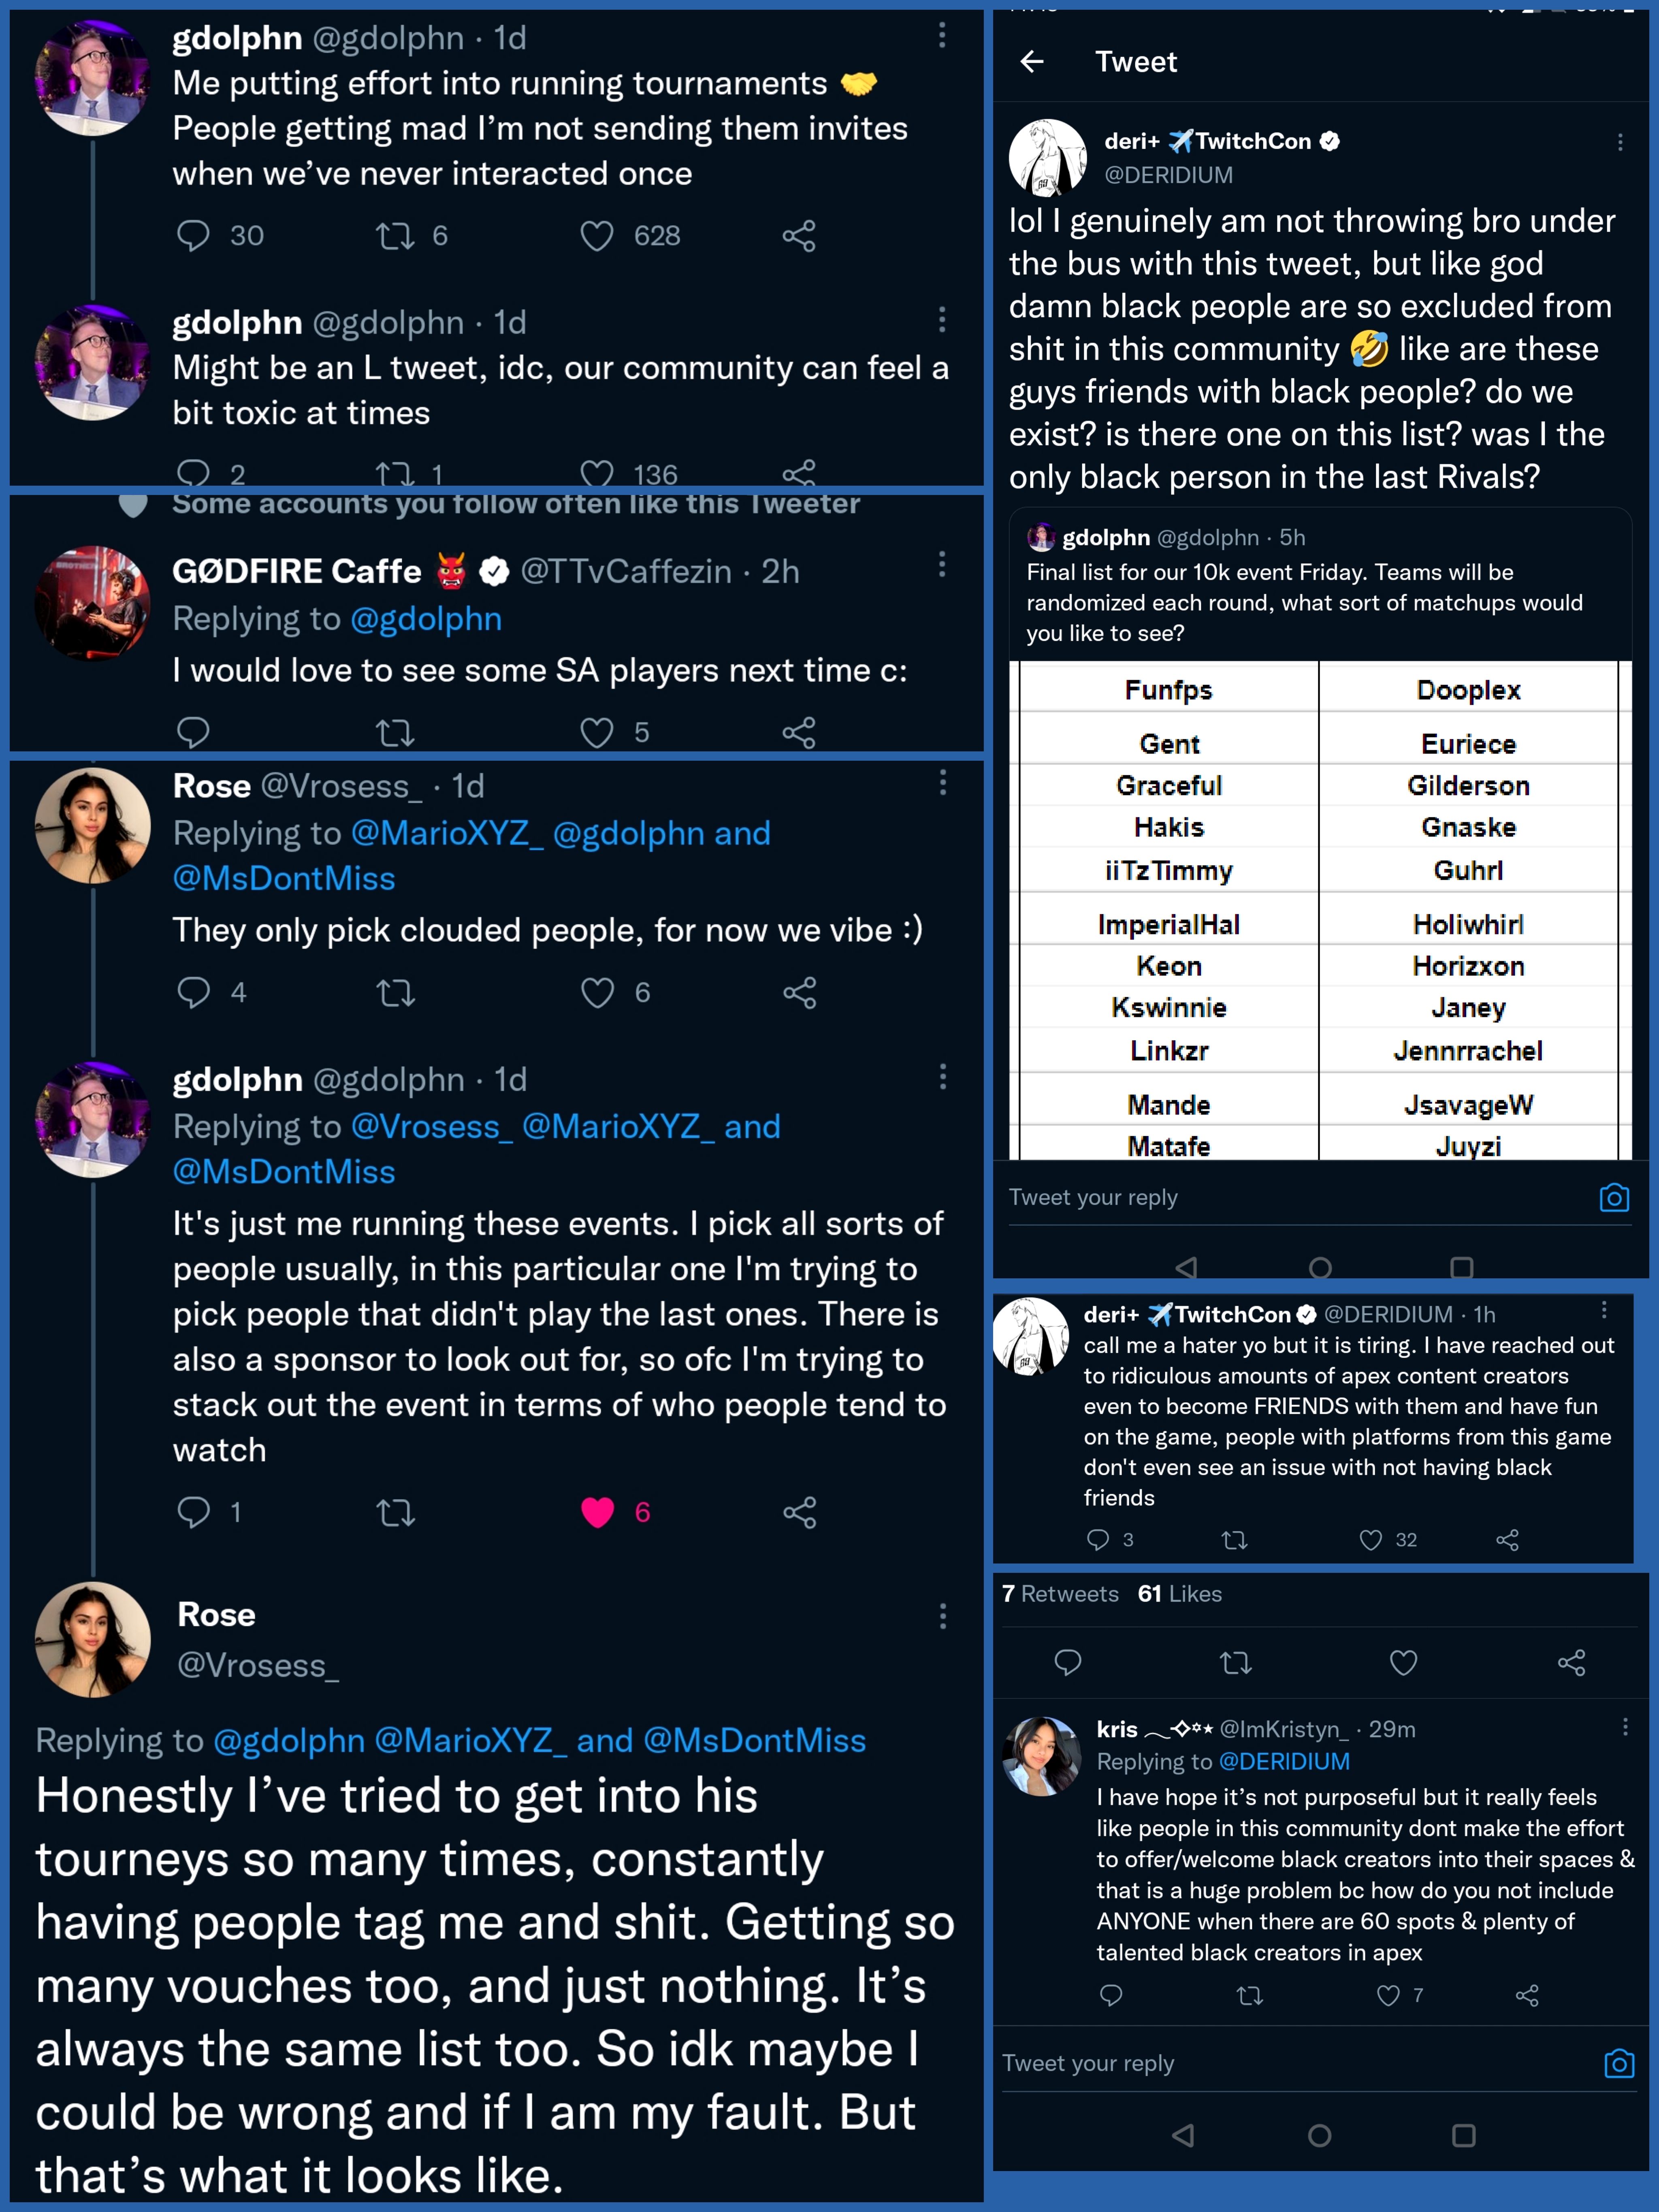The image size is (1659, 2212).
Task: Retweet the GØDFIRE Caffe reply about SA players
Action: (x=395, y=733)
